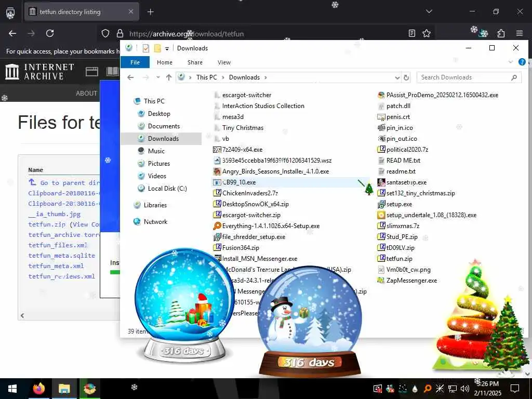Expand the Explorer ribbon chevron
The width and height of the screenshot is (532, 399).
pyautogui.click(x=511, y=62)
